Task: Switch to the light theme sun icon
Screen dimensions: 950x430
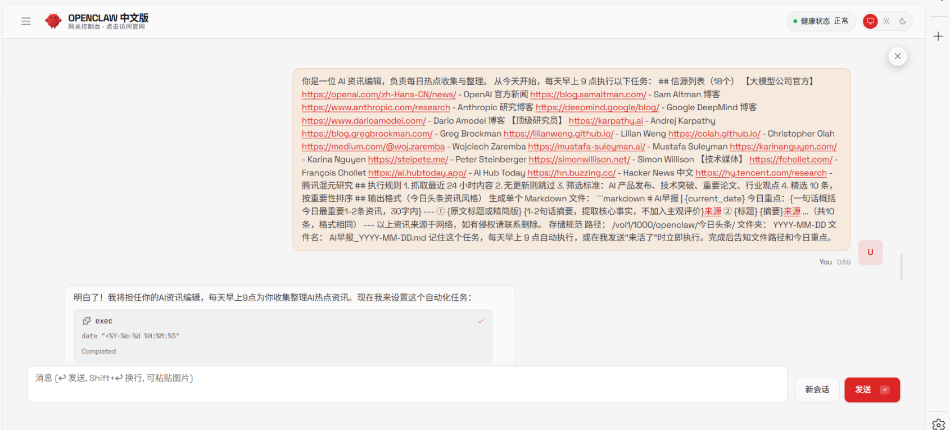Action: click(886, 21)
